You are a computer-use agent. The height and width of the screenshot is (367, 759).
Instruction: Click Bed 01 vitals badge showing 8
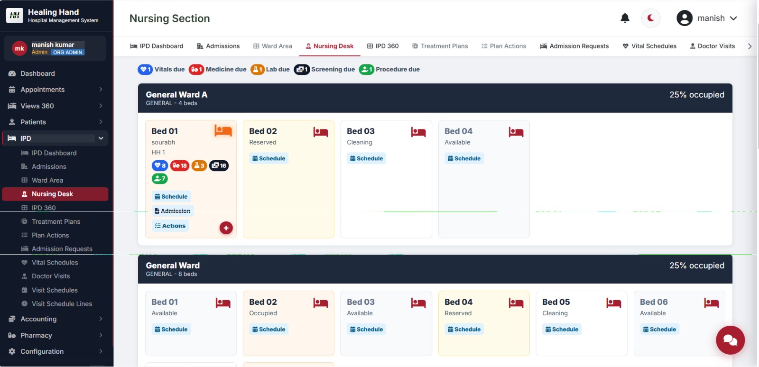pos(160,165)
